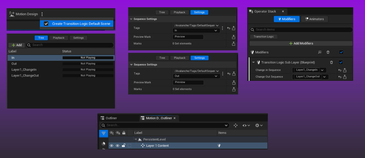Collapse Sequence Settings in the Out-tagged panel
The image size is (365, 158).
131,65
